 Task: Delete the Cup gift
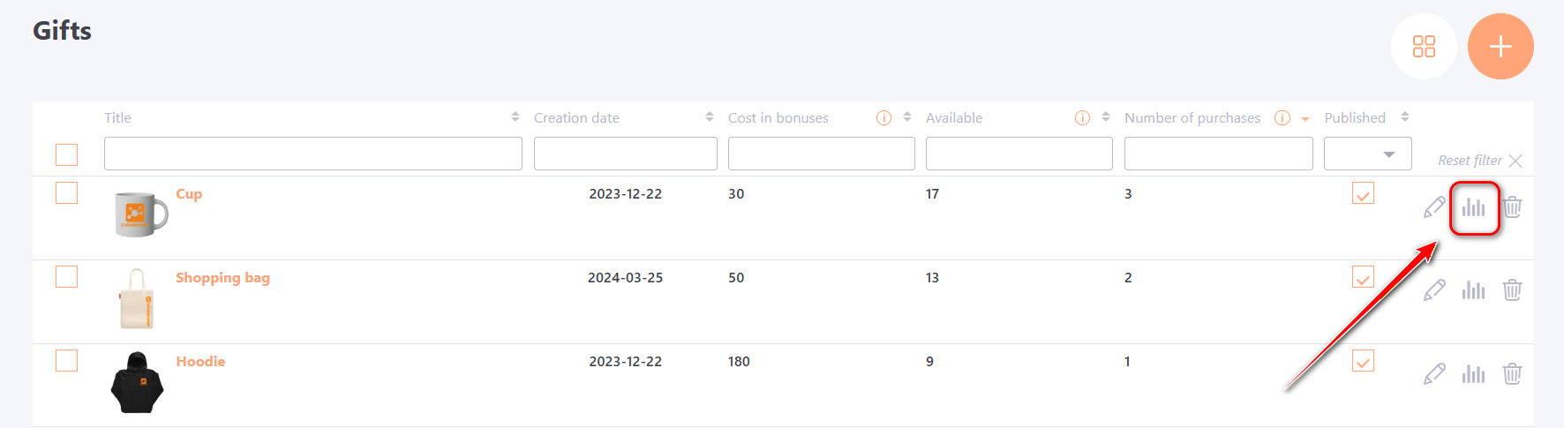(x=1512, y=207)
